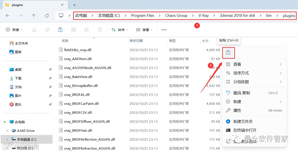Open 下载 in the sidebar
298x152 pixels.
coord(15,78)
